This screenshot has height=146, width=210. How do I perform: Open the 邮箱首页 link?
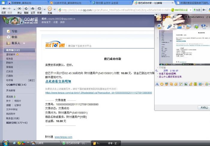point(46,22)
